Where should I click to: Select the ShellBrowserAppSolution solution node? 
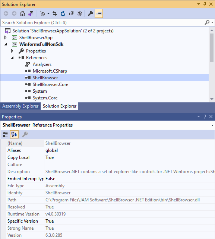(63, 31)
